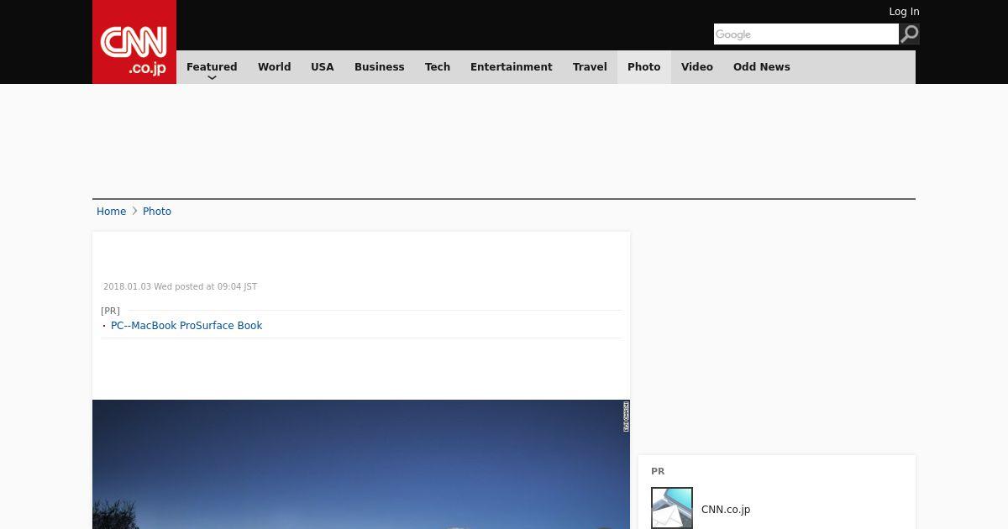Viewport: 1008px width, 529px height.
Task: Select the Photo tab
Action: 644,67
